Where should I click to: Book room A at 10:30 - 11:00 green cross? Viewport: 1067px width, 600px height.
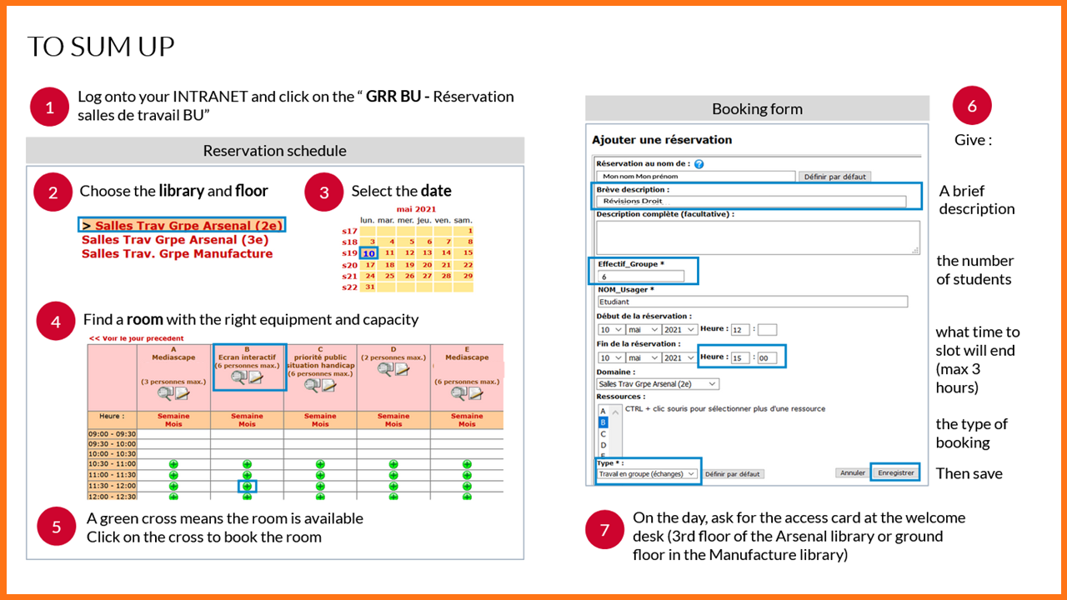pos(173,464)
